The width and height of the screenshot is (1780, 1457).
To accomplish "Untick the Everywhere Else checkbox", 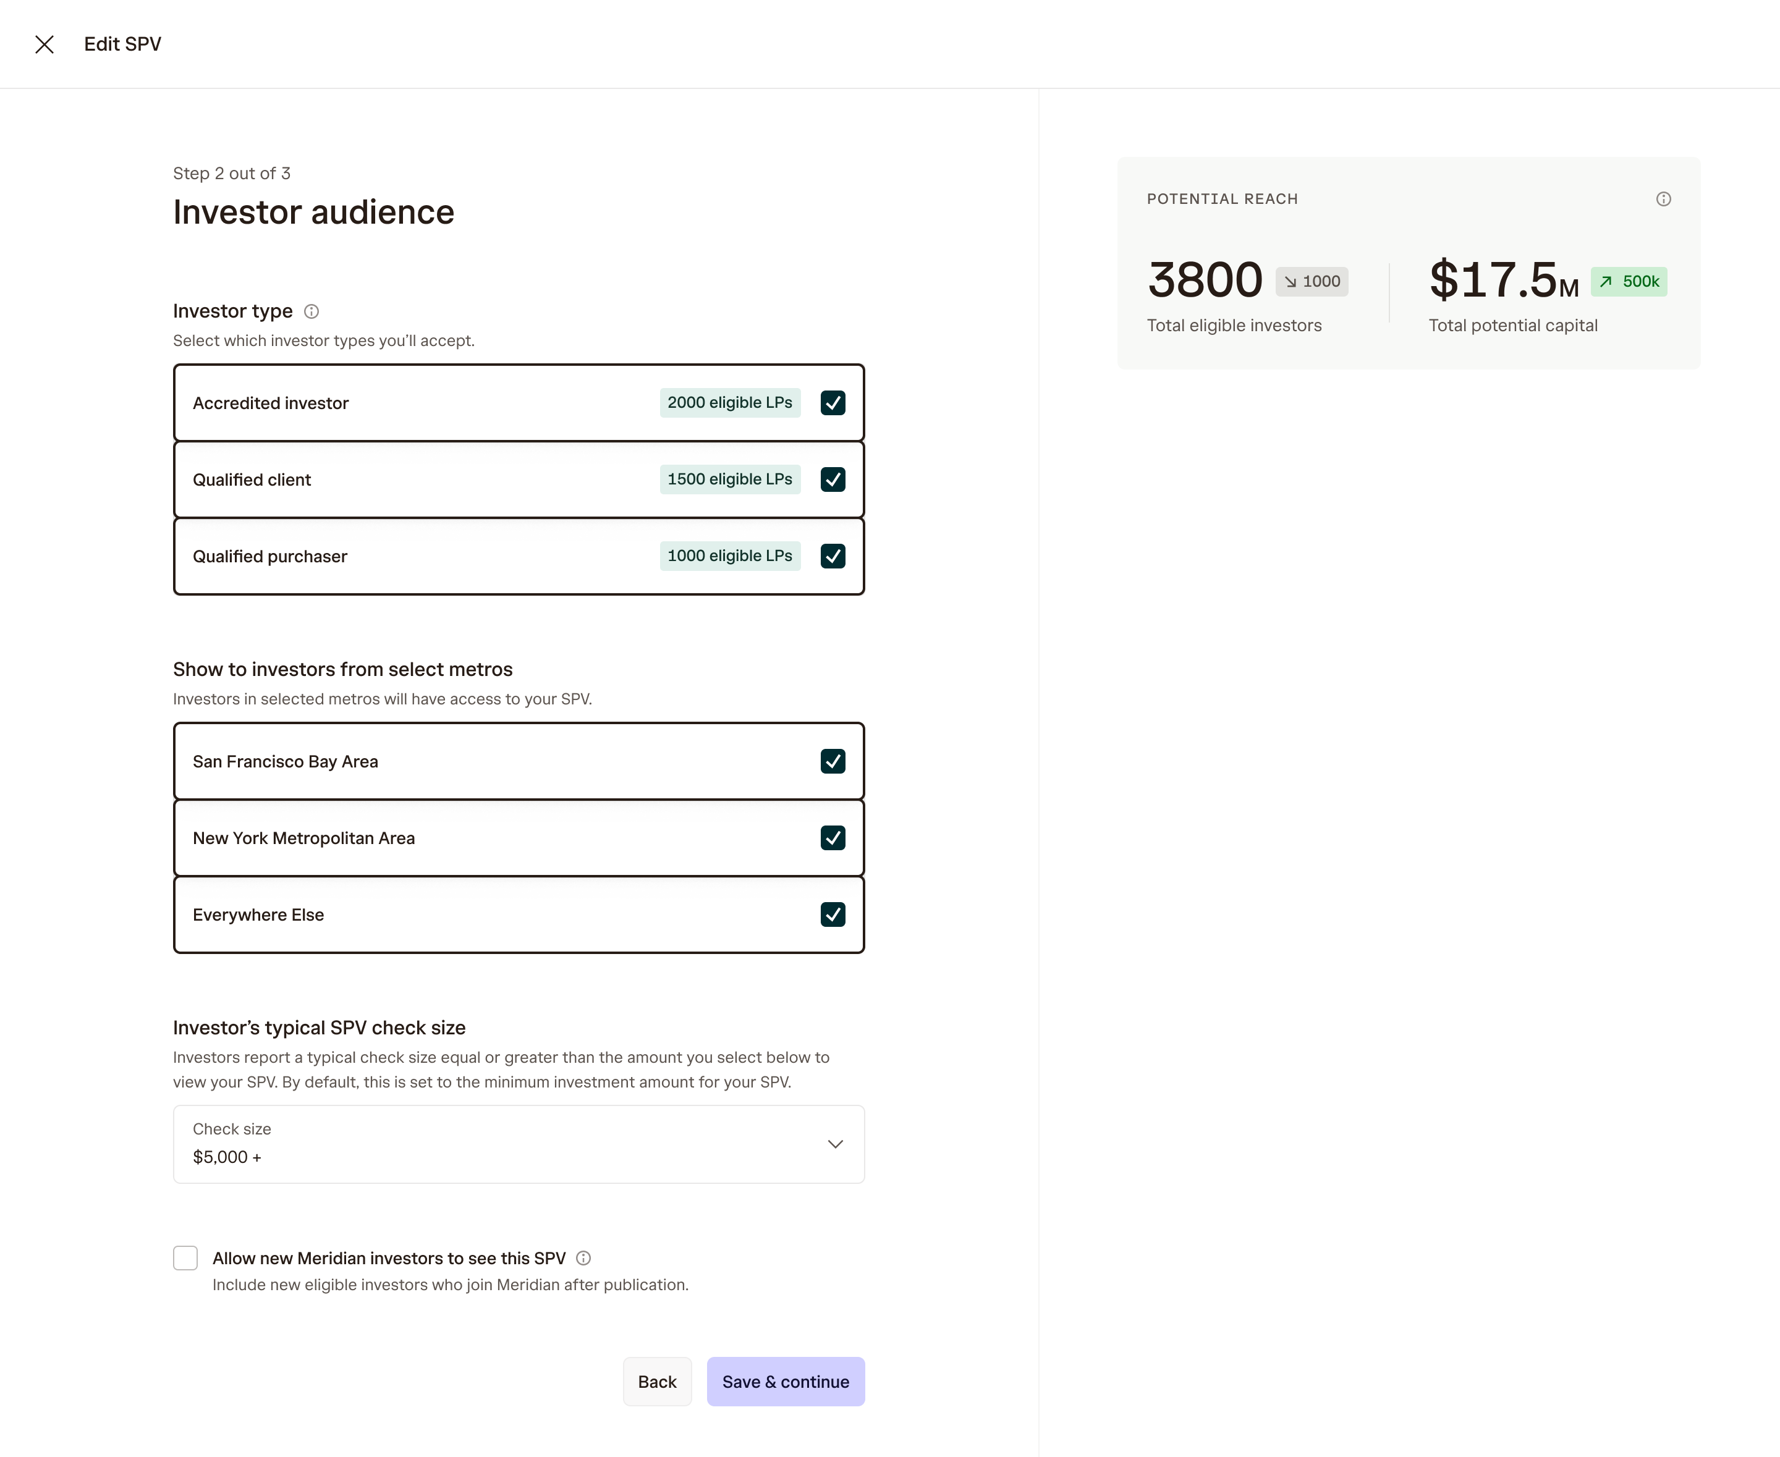I will pyautogui.click(x=833, y=914).
